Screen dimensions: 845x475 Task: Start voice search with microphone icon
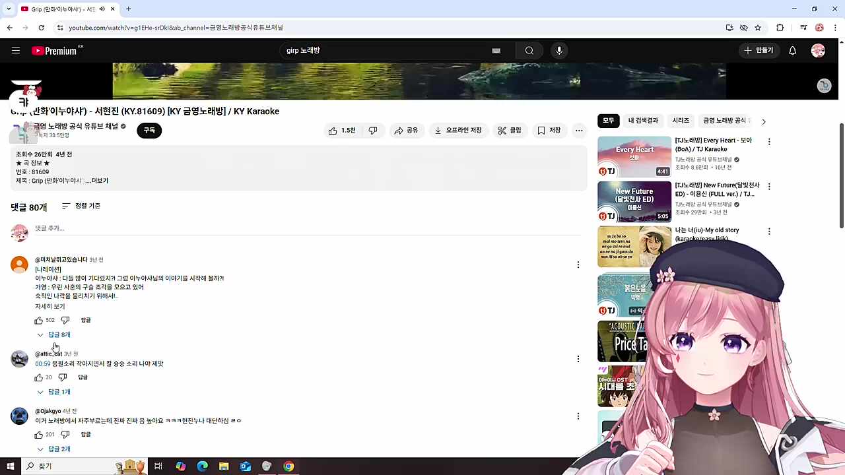559,51
